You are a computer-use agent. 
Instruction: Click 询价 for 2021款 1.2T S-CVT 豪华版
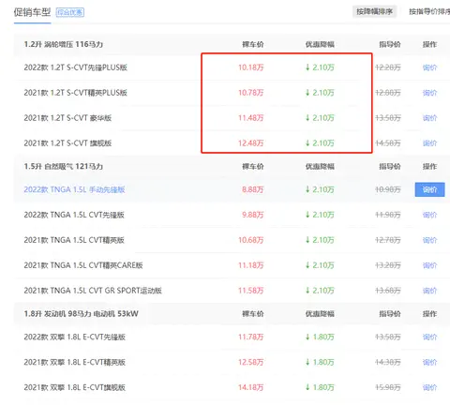(x=429, y=118)
